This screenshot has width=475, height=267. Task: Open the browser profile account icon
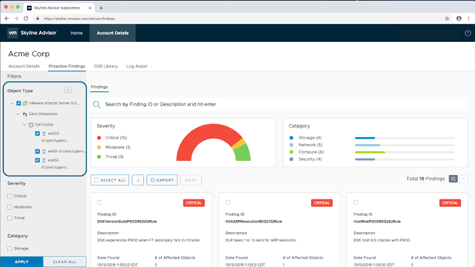pos(459,19)
